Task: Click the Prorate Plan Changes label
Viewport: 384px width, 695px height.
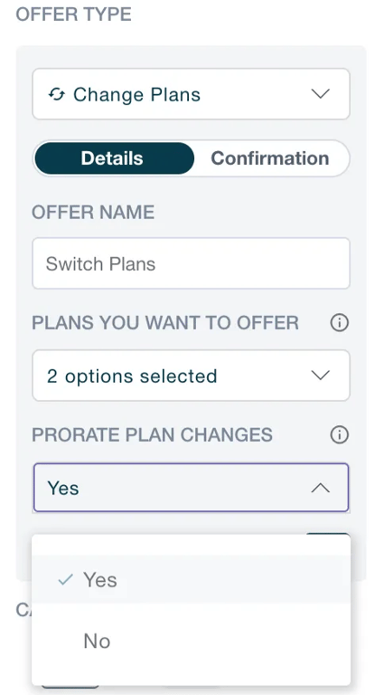Action: point(152,434)
